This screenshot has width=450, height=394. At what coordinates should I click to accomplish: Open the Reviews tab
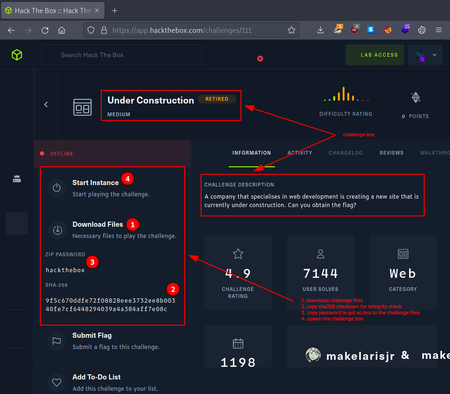tap(391, 153)
